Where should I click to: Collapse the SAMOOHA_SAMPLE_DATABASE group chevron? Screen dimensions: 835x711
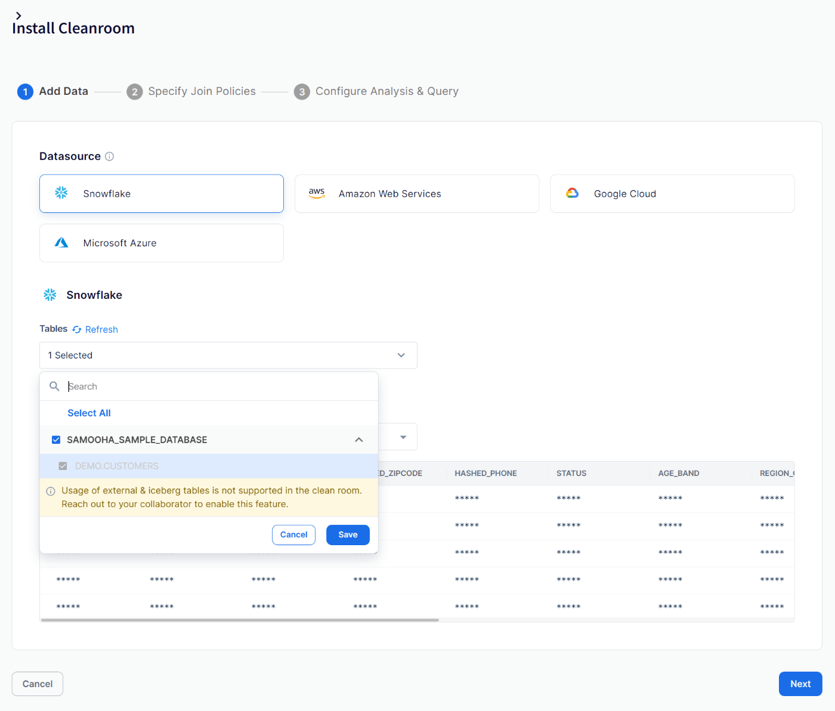point(359,440)
